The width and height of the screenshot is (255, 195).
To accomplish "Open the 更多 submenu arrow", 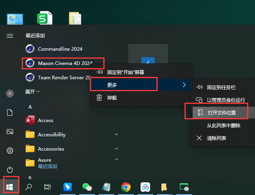I will point(184,85).
